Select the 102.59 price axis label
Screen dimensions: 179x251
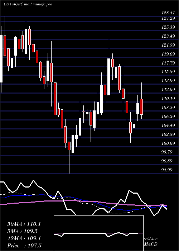coord(168,134)
